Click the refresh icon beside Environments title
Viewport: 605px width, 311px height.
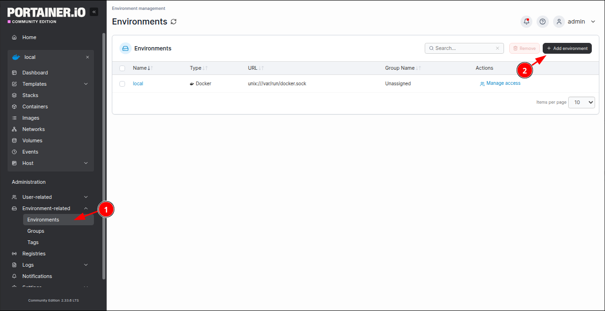pyautogui.click(x=174, y=22)
